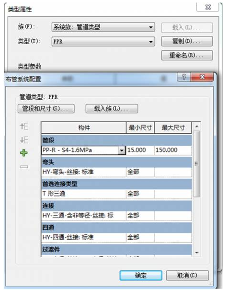
Task: Select the 构件 column header
Action: [84, 128]
